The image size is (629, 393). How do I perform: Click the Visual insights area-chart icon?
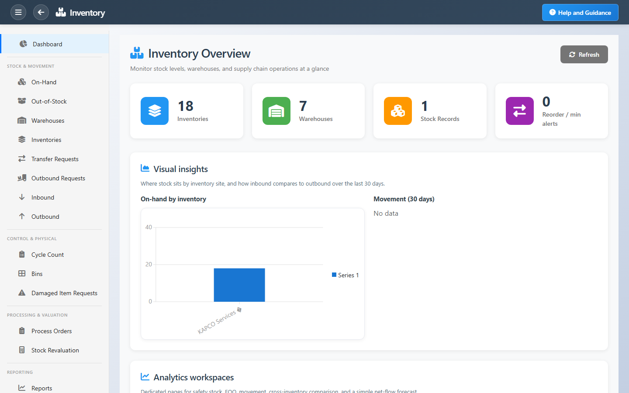[x=145, y=168]
